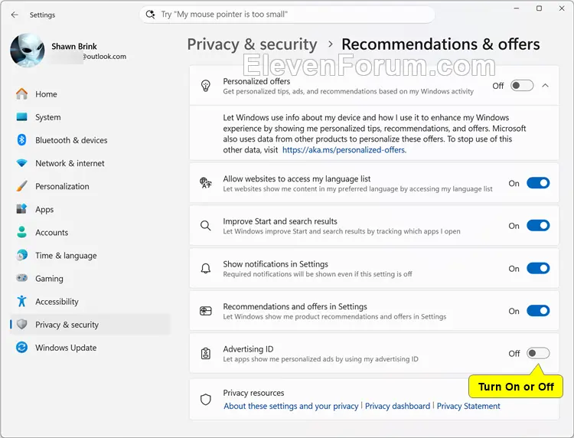Click the language list translate icon
Image resolution: width=574 pixels, height=438 pixels.
[206, 183]
